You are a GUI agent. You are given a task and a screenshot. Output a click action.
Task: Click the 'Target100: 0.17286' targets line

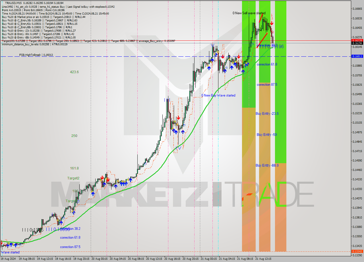click(88, 41)
